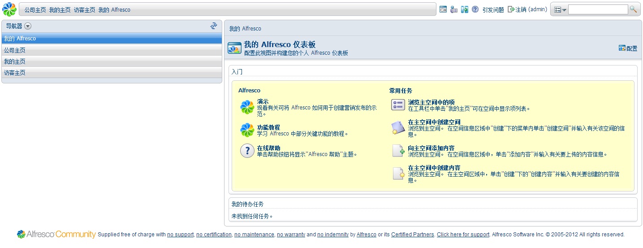The width and height of the screenshot is (643, 248).
Task: Open the search options dropdown
Action: (x=561, y=9)
